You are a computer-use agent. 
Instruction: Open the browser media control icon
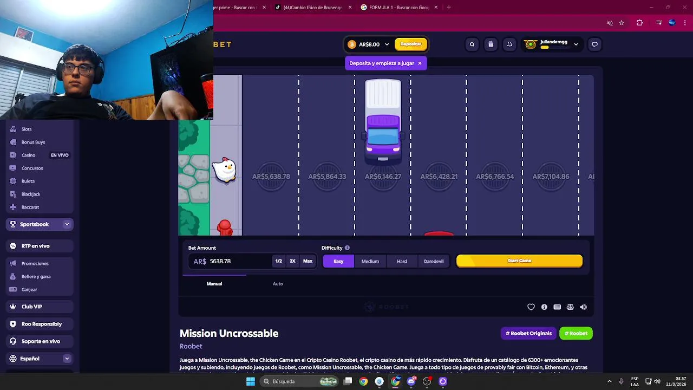659,23
